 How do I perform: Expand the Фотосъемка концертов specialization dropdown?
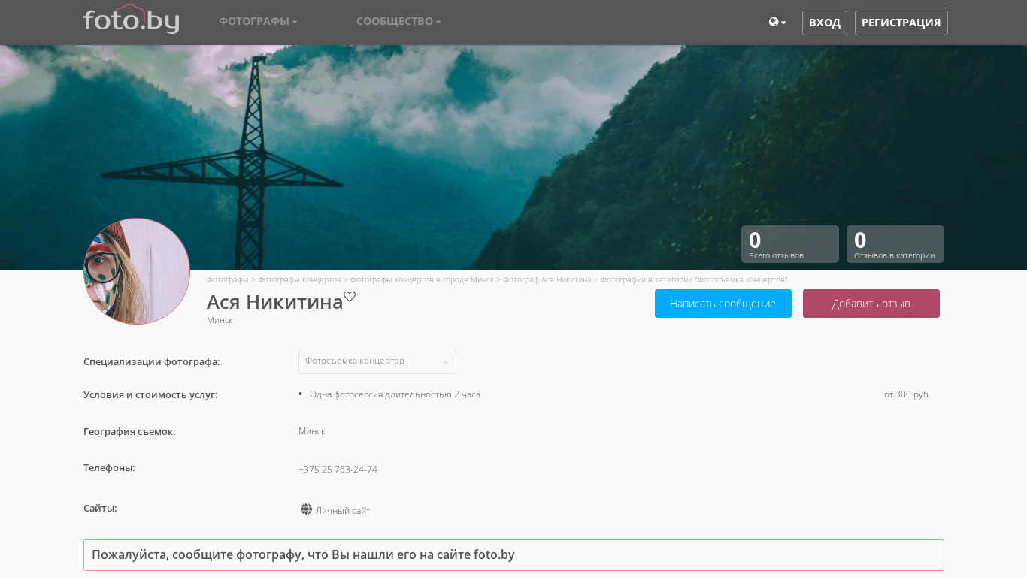coord(377,361)
